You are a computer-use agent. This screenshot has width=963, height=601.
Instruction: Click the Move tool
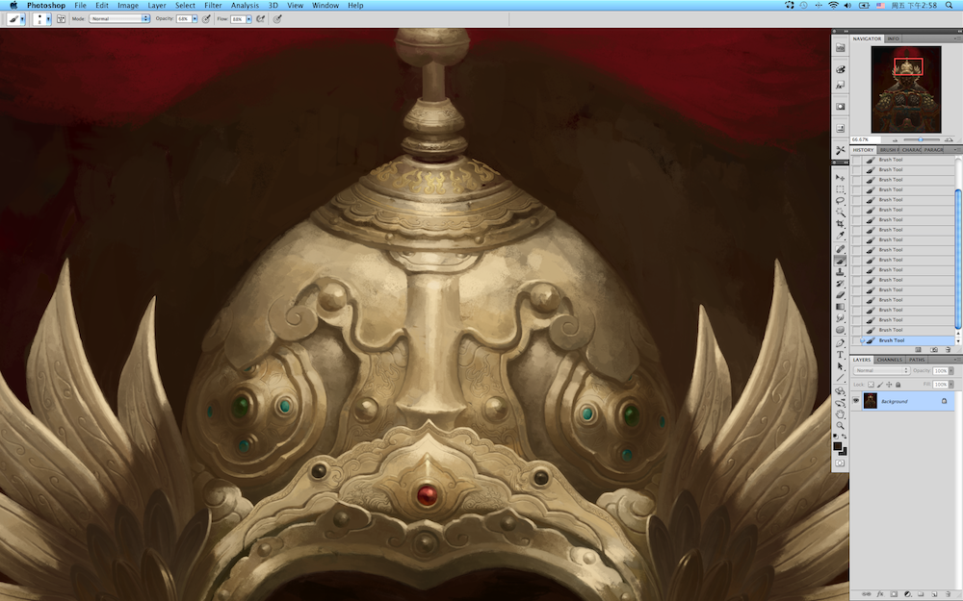(x=840, y=177)
